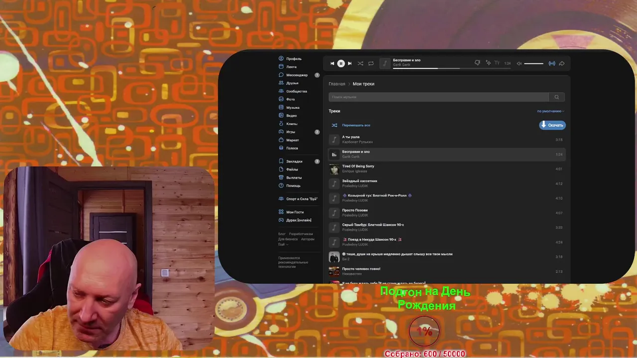The image size is (637, 358).
Task: Open the Файлы section
Action: 289,170
